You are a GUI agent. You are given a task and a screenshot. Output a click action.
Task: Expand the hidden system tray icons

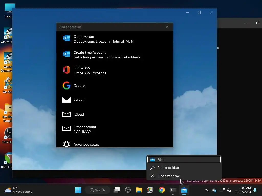(206, 190)
